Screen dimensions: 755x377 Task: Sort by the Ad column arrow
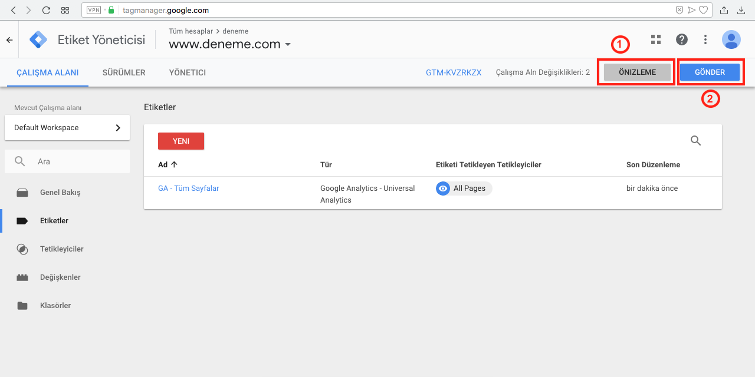tap(174, 165)
